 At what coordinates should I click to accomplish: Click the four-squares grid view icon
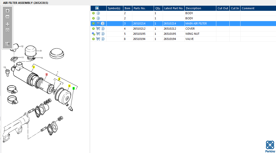coord(7,24)
